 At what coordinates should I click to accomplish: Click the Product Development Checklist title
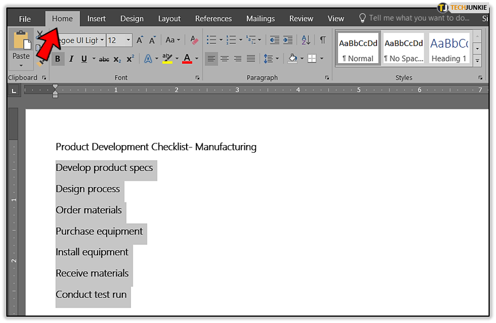coord(156,147)
